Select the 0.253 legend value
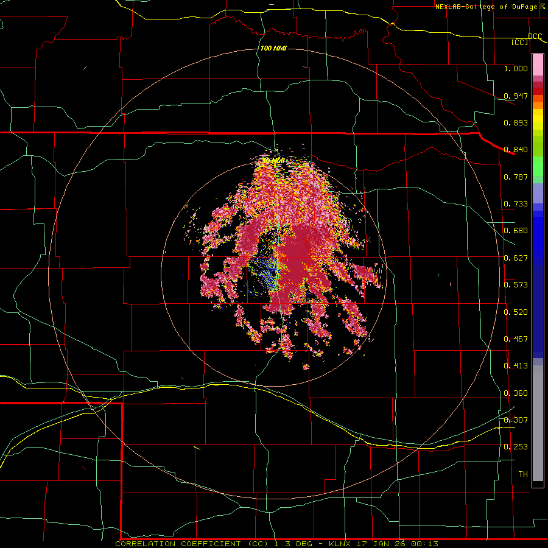 coord(516,447)
